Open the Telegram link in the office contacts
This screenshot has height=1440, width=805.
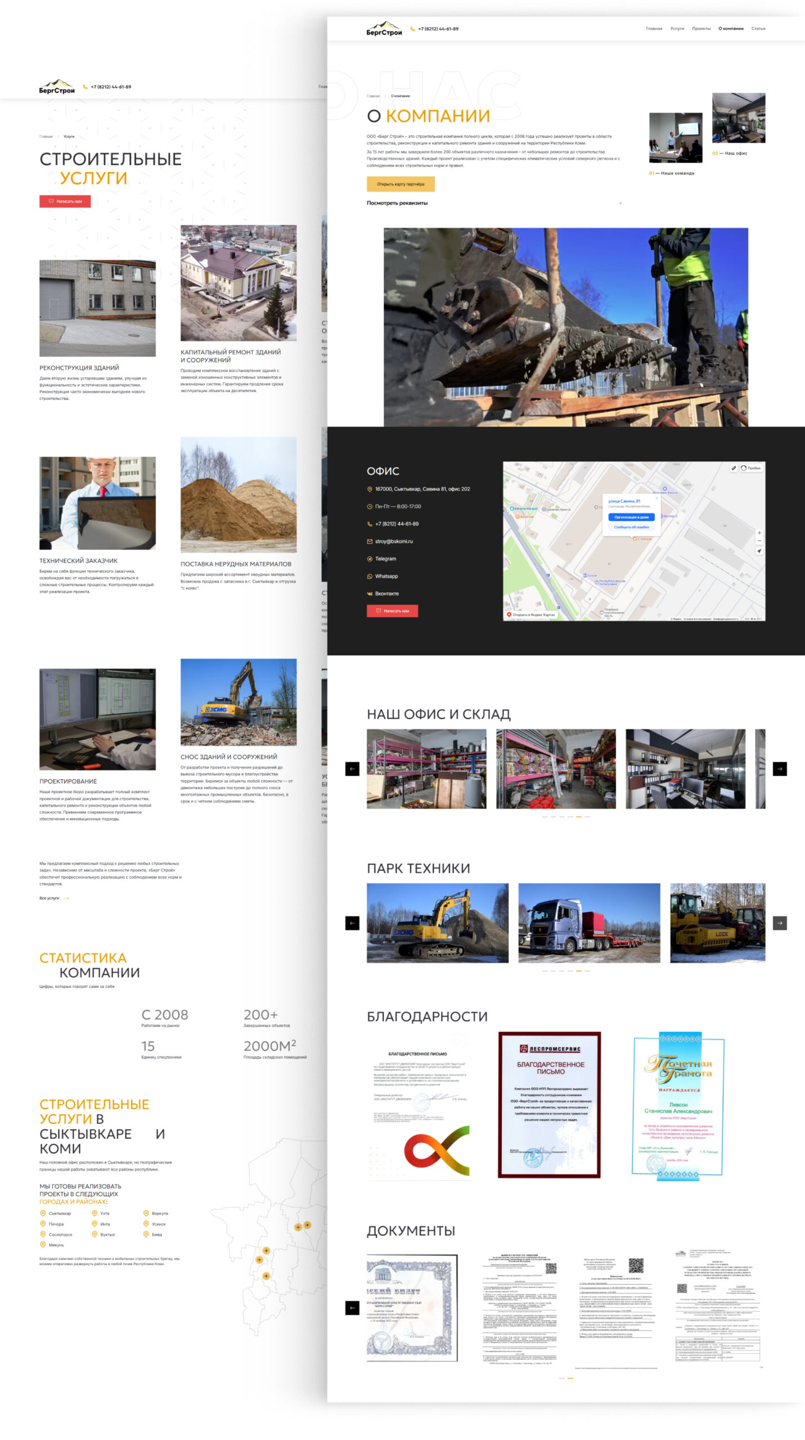385,559
